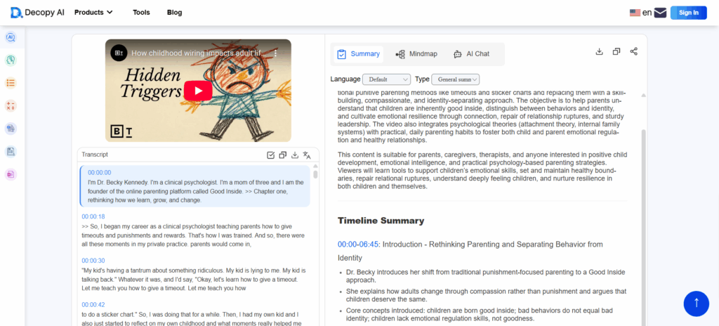Click the Sign In button
719x326 pixels.
689,13
